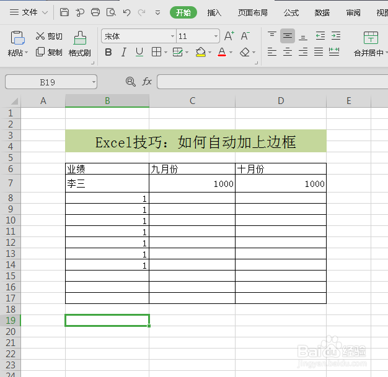Click the Save icon in quick access toolbar

[x=64, y=12]
